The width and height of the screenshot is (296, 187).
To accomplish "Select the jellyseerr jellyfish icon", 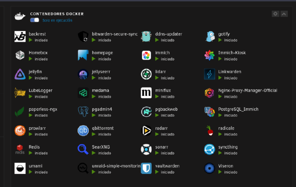I will [83, 74].
